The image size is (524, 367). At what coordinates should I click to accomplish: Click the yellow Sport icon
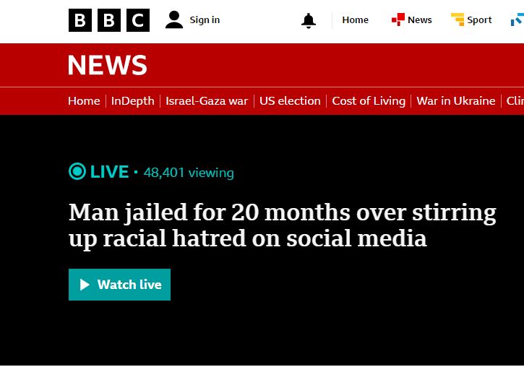[x=457, y=20]
